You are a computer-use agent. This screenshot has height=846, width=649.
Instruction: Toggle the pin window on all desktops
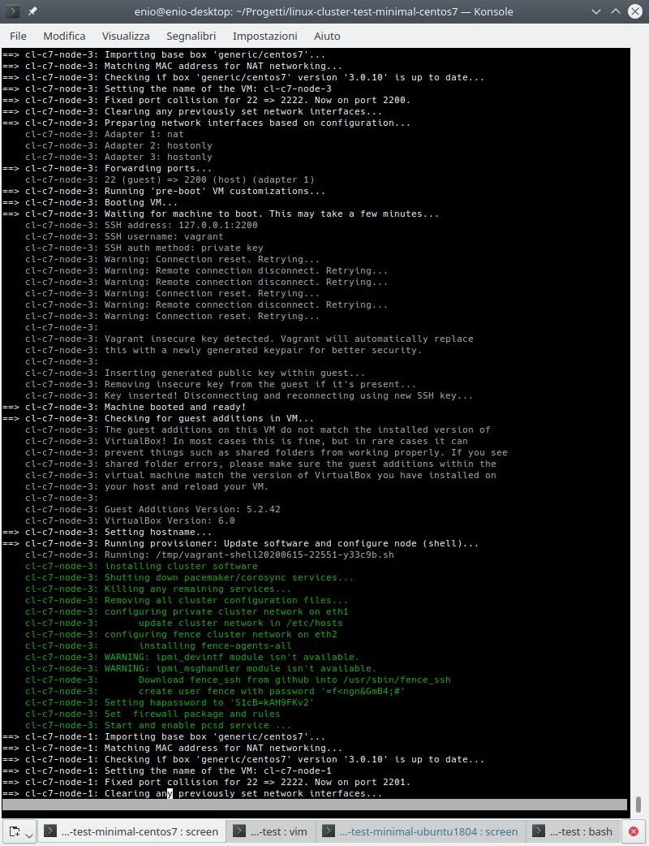[33, 11]
